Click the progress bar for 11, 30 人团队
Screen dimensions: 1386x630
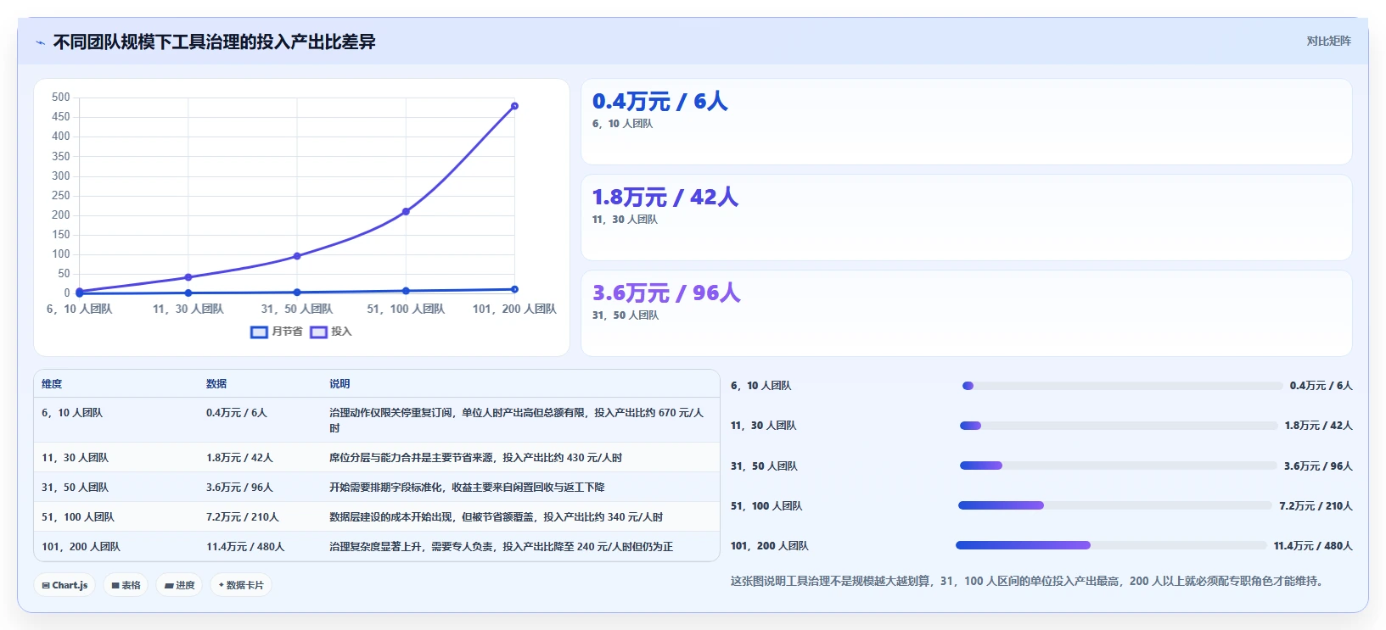point(1119,426)
